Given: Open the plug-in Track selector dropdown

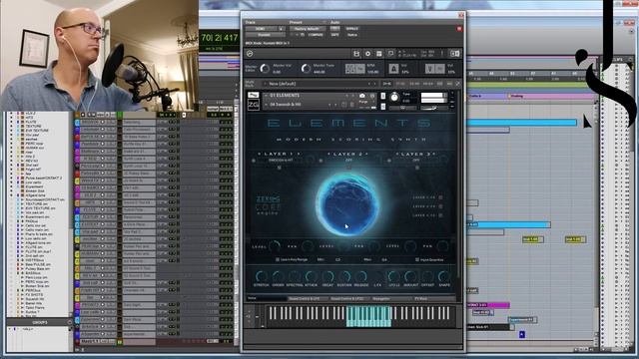Looking at the screenshot, I should click(261, 29).
